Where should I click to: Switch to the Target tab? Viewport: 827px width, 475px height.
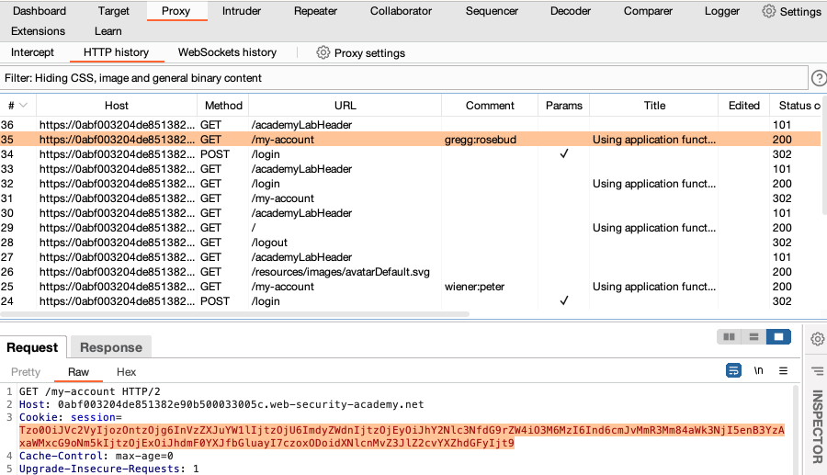[x=113, y=11]
